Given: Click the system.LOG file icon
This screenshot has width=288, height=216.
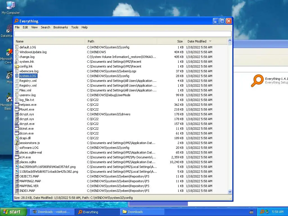Looking at the screenshot, I should click(x=17, y=76).
